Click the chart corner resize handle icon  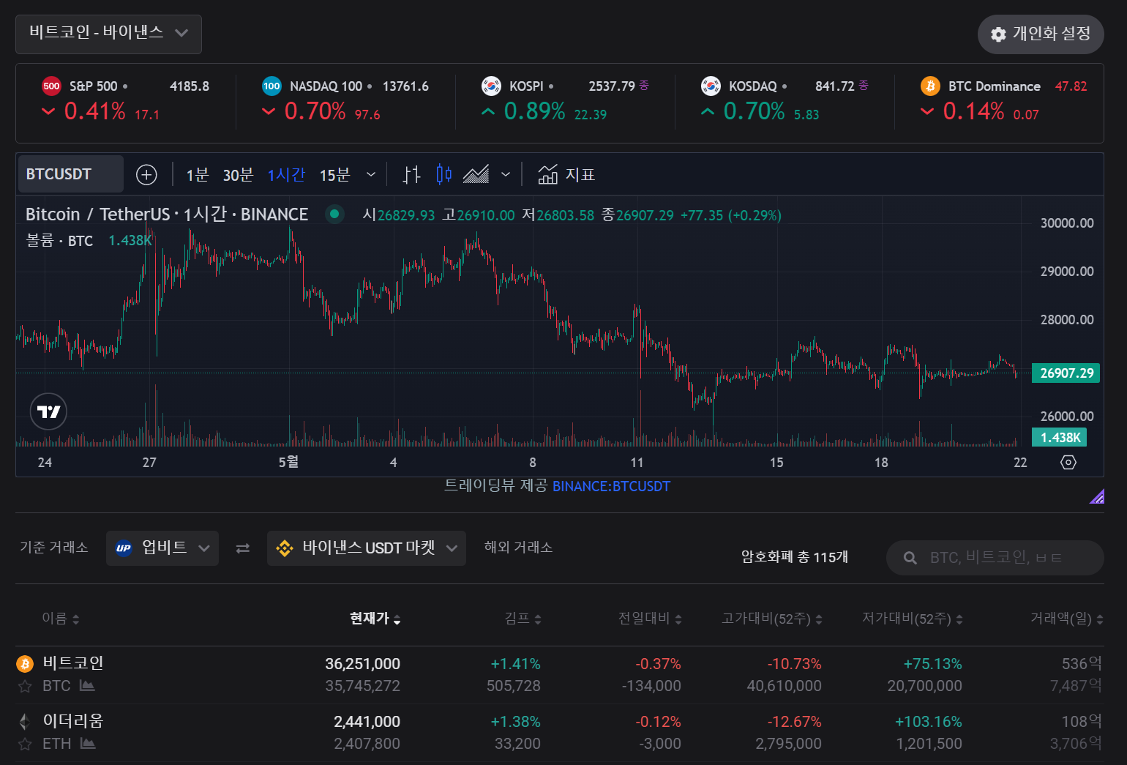1097,496
